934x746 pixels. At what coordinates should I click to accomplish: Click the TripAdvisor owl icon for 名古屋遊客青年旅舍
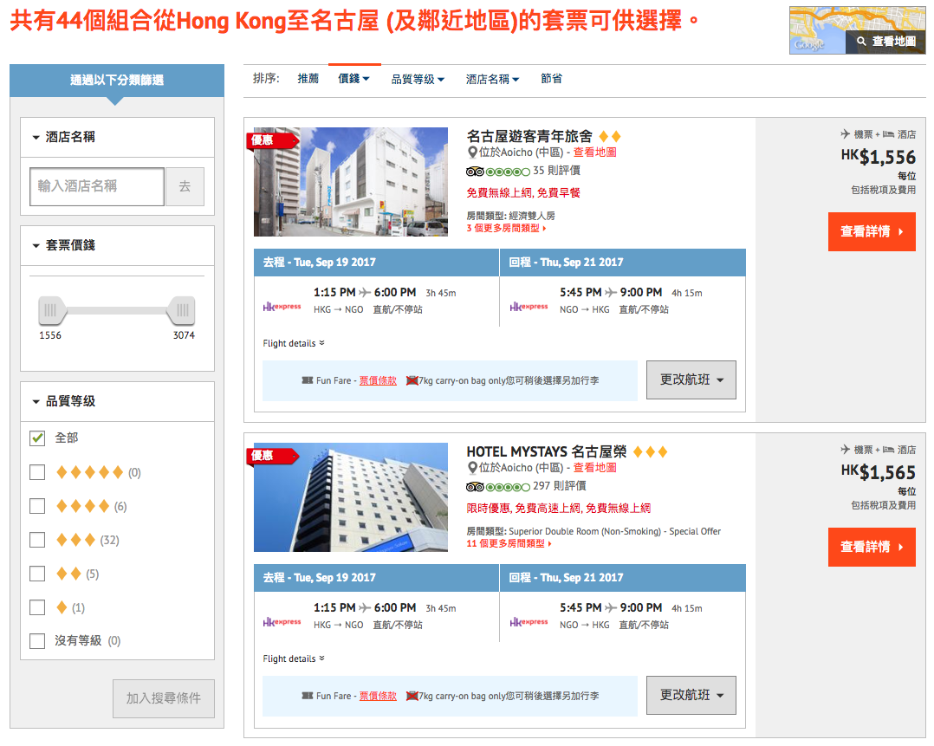[475, 172]
